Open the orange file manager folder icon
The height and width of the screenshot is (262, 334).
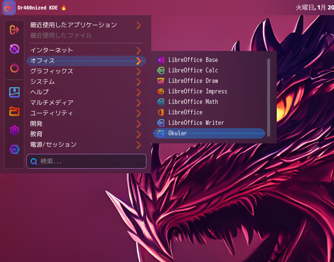pyautogui.click(x=14, y=111)
